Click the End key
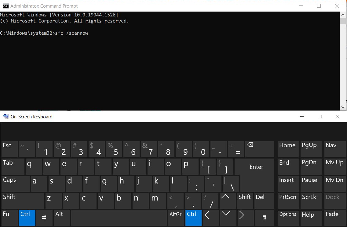Image resolution: width=347 pixels, height=227 pixels. (288, 166)
